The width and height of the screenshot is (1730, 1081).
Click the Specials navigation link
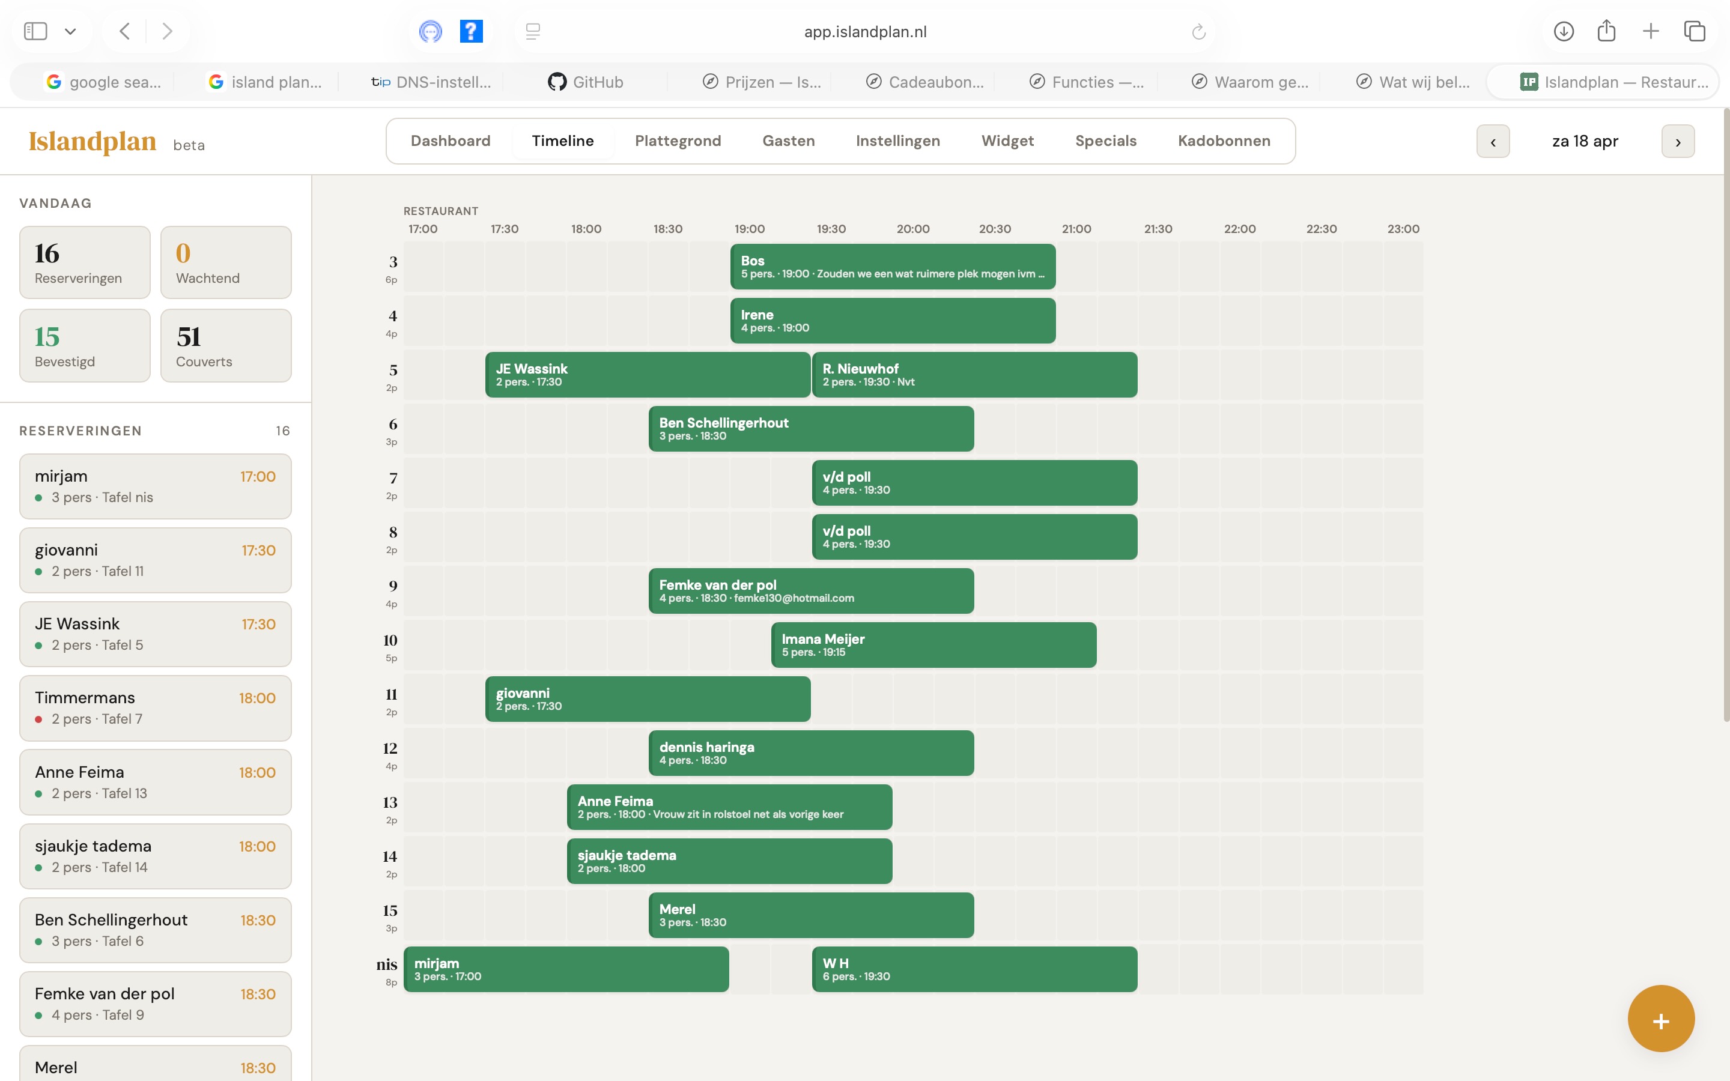tap(1105, 141)
